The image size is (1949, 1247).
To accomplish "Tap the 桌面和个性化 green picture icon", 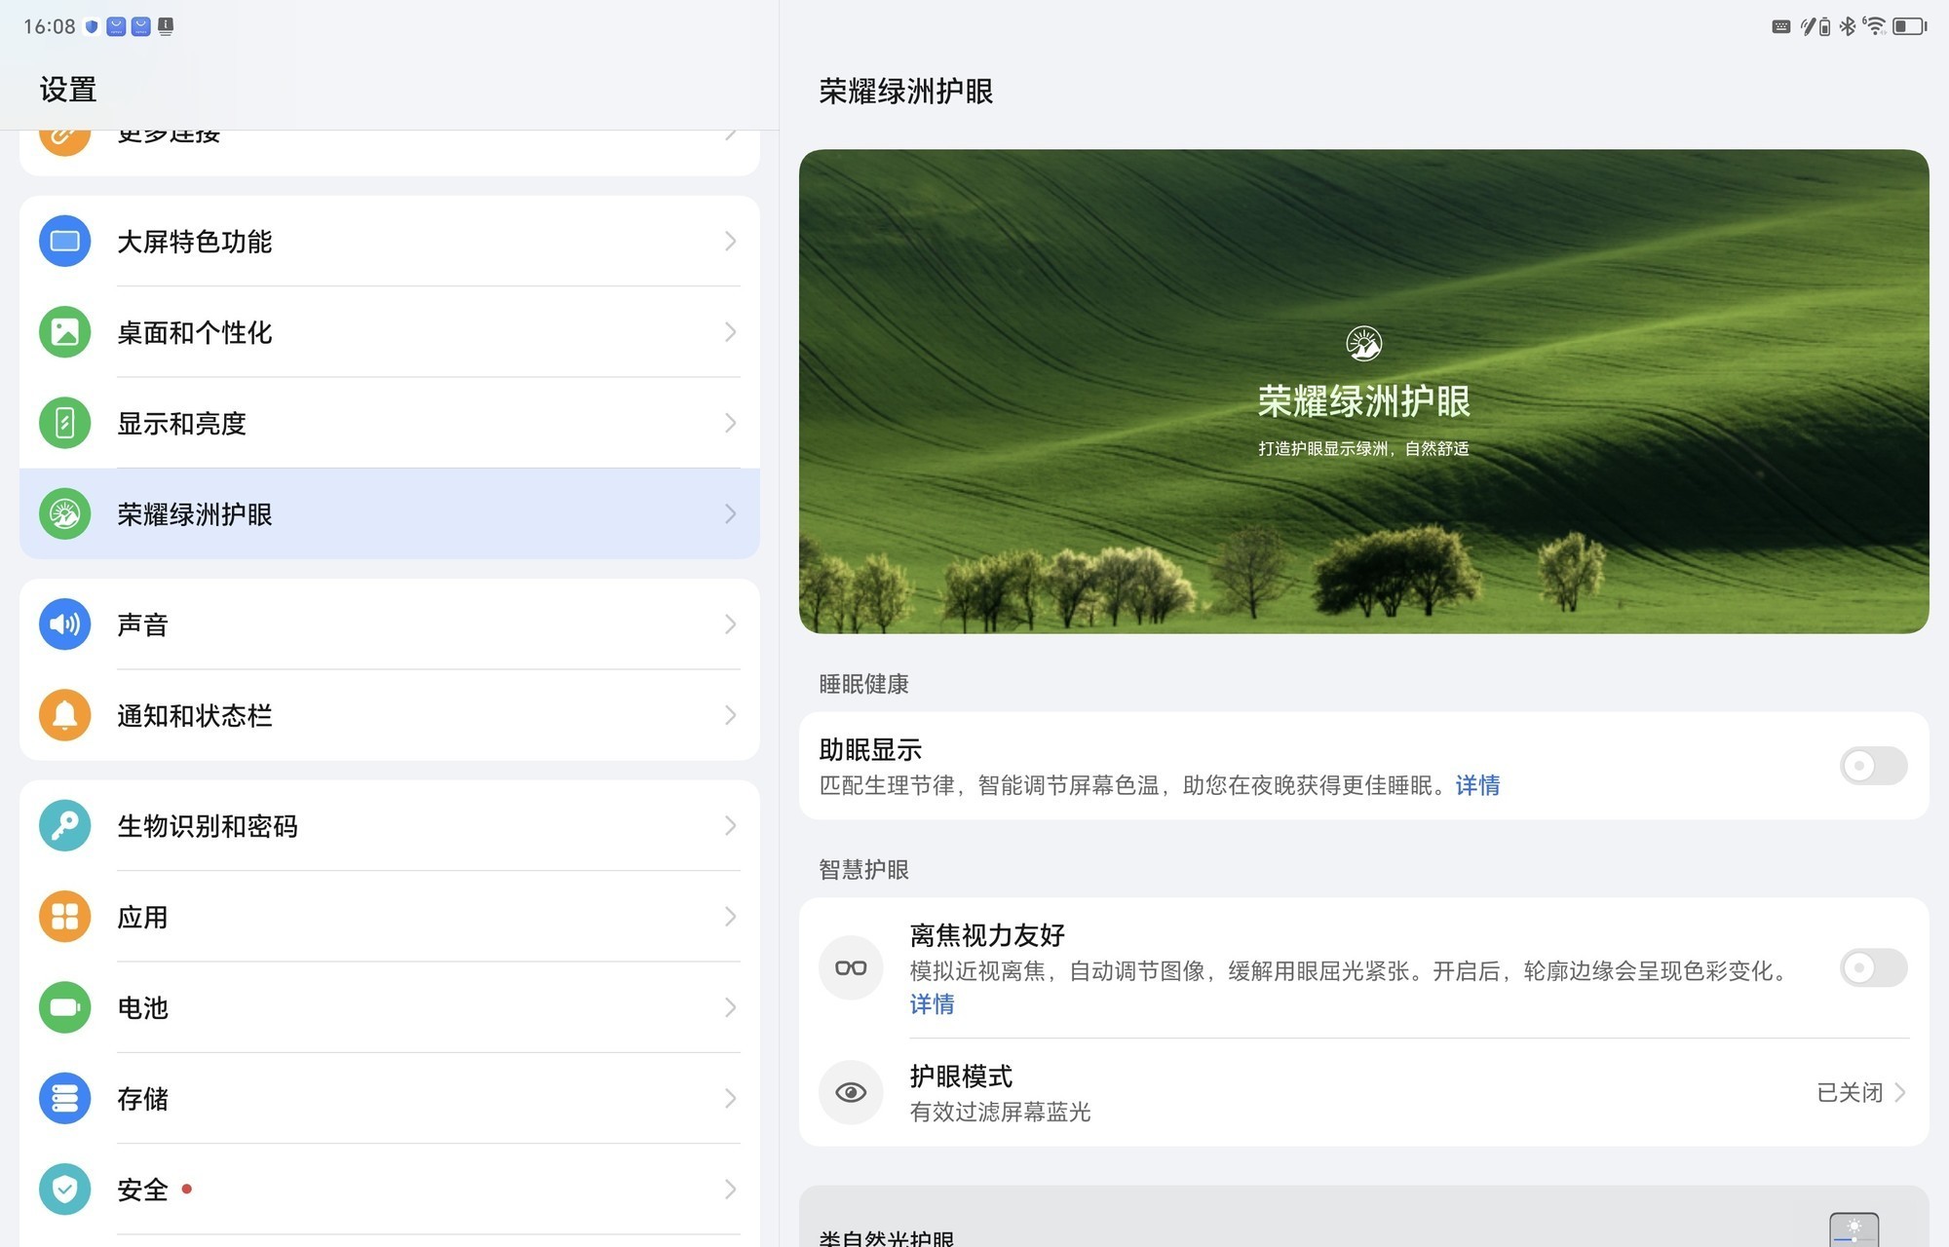I will pyautogui.click(x=64, y=332).
